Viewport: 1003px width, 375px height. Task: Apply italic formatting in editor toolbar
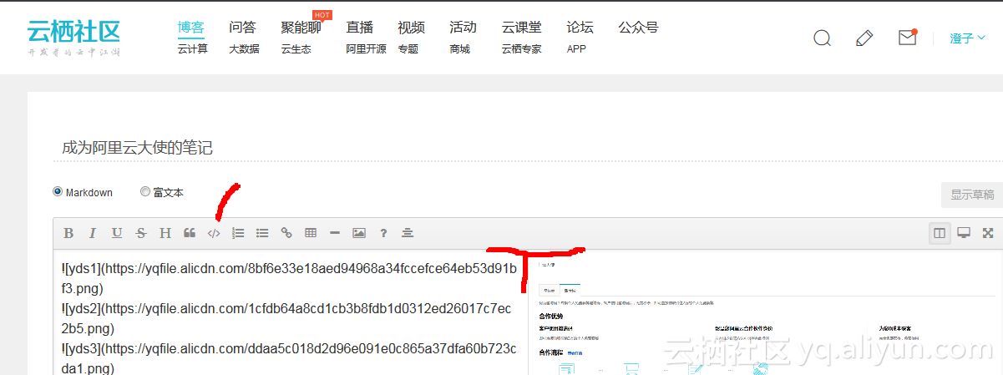(x=93, y=233)
